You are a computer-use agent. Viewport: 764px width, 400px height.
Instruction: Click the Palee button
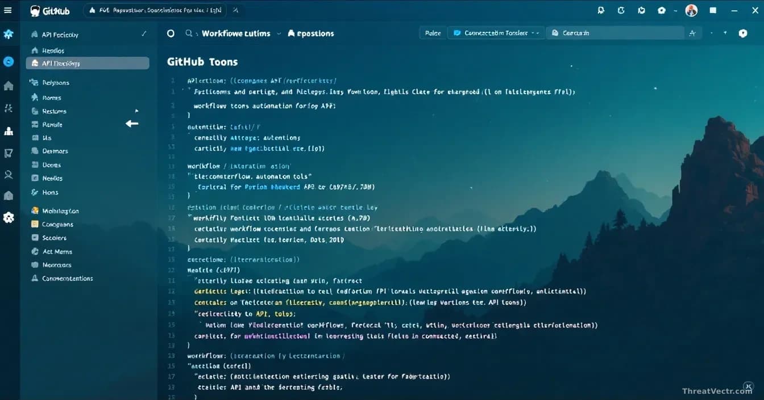pos(433,33)
